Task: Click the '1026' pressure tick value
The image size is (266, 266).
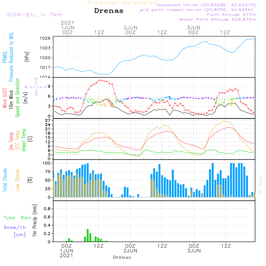Action: point(45,38)
